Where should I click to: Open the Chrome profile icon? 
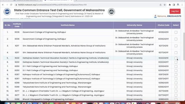(x=178, y=5)
